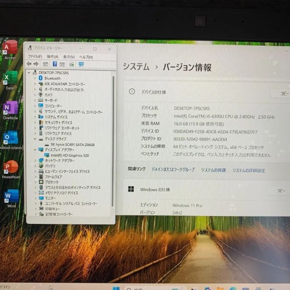Open the PowerPoint desktop shortcut
The height and width of the screenshot is (290, 290).
(11, 170)
